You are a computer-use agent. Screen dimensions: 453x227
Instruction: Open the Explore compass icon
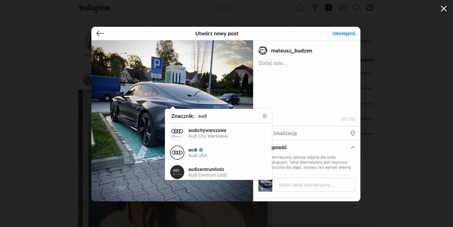342,8
